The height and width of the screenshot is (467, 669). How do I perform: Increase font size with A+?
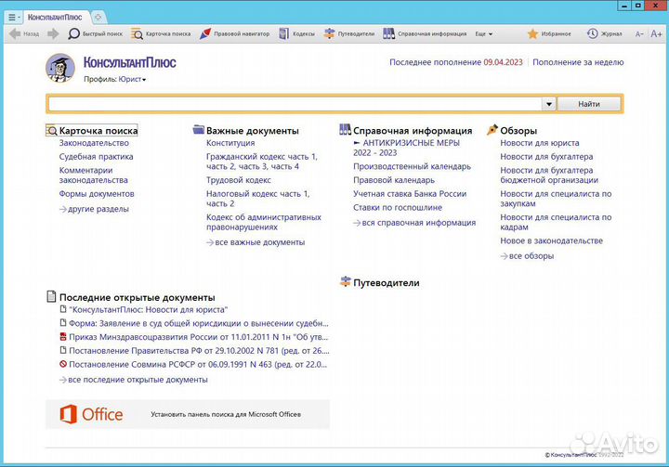[x=656, y=33]
